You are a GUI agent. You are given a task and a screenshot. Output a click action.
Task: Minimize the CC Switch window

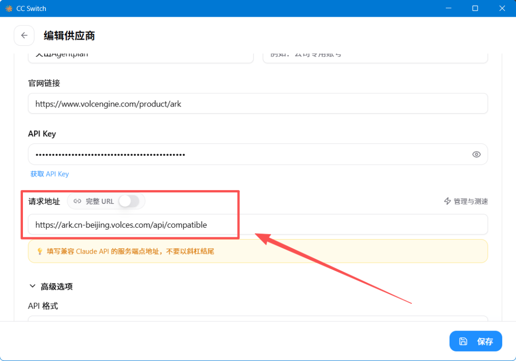(449, 8)
